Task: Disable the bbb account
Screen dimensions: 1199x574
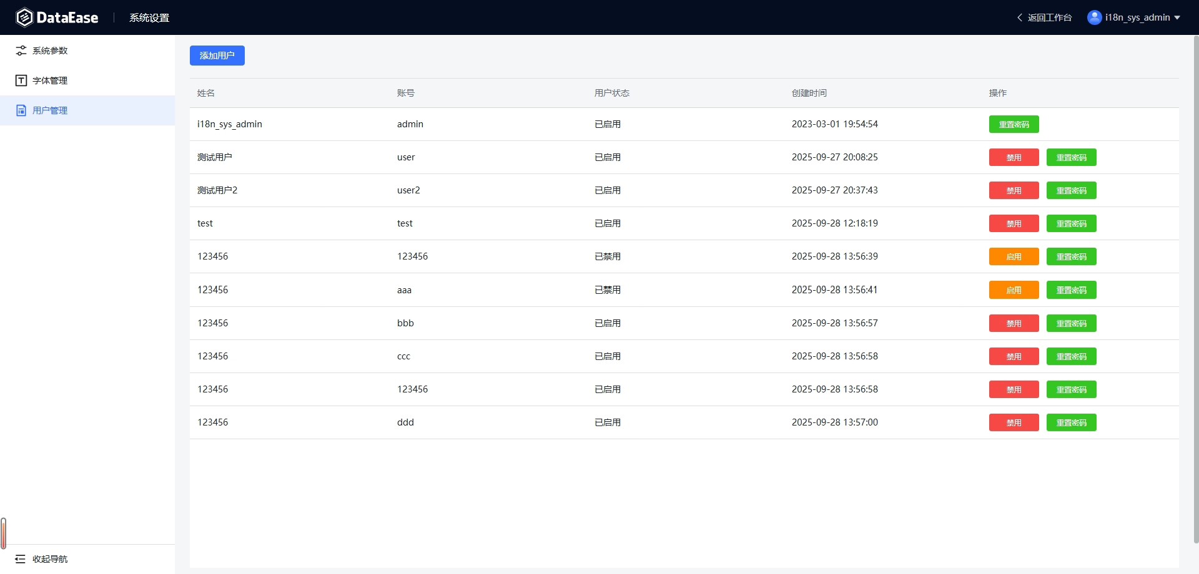Action: coord(1014,323)
